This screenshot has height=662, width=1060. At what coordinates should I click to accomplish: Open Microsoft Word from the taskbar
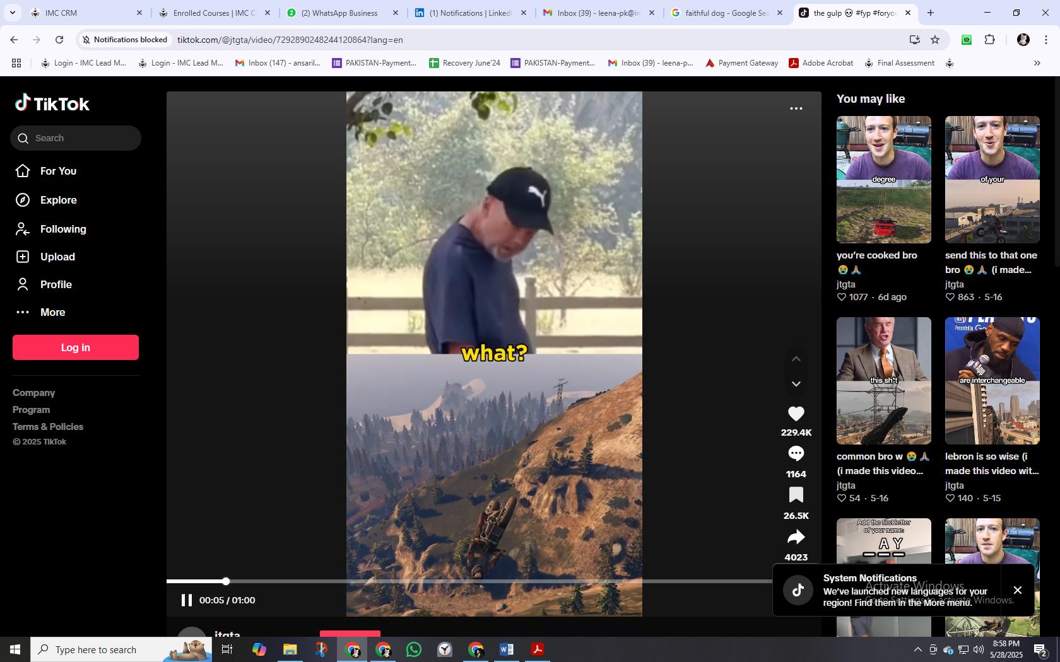tap(507, 649)
